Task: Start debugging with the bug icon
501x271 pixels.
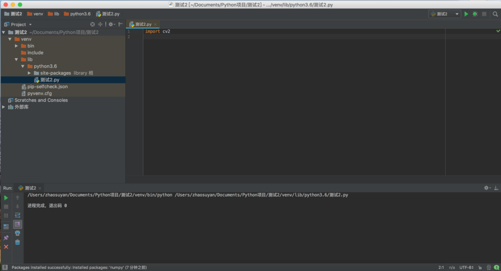Action: (475, 14)
